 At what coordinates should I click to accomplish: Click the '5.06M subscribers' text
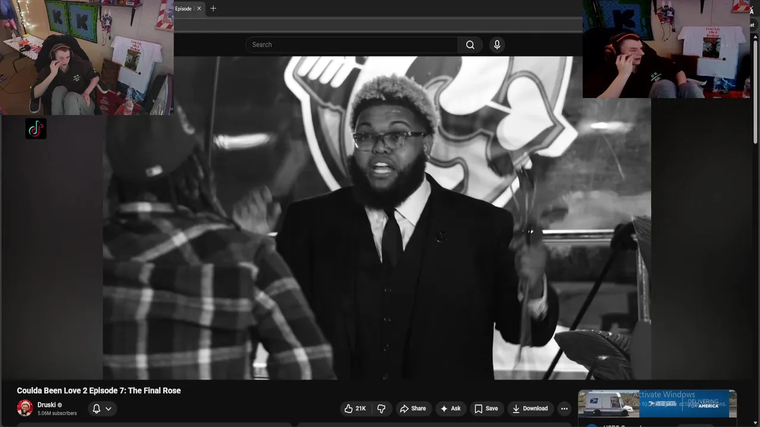[x=57, y=413]
